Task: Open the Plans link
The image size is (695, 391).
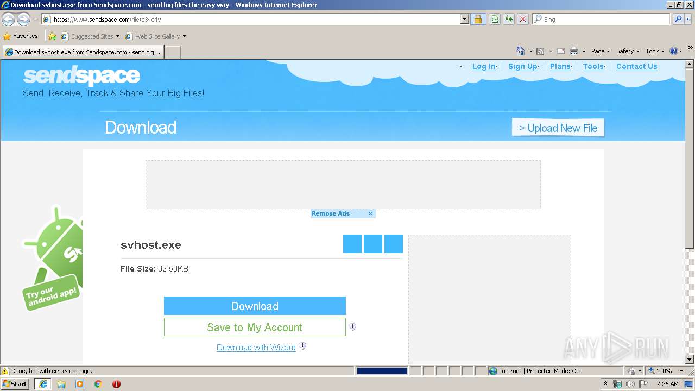Action: click(x=560, y=66)
